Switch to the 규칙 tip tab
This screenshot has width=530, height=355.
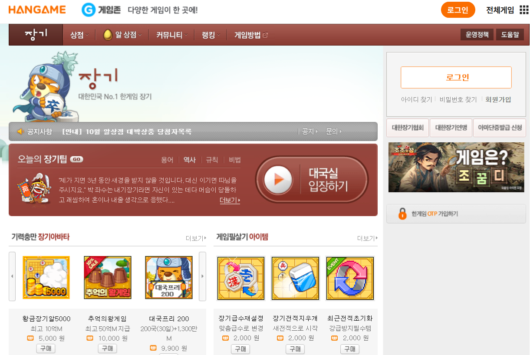[x=212, y=160]
